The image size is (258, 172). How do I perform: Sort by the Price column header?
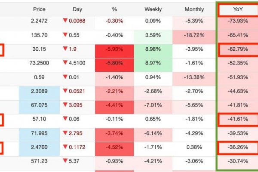pos(39,9)
